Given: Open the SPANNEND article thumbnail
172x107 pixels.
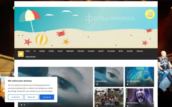Looking at the screenshot, I should 109,77.
